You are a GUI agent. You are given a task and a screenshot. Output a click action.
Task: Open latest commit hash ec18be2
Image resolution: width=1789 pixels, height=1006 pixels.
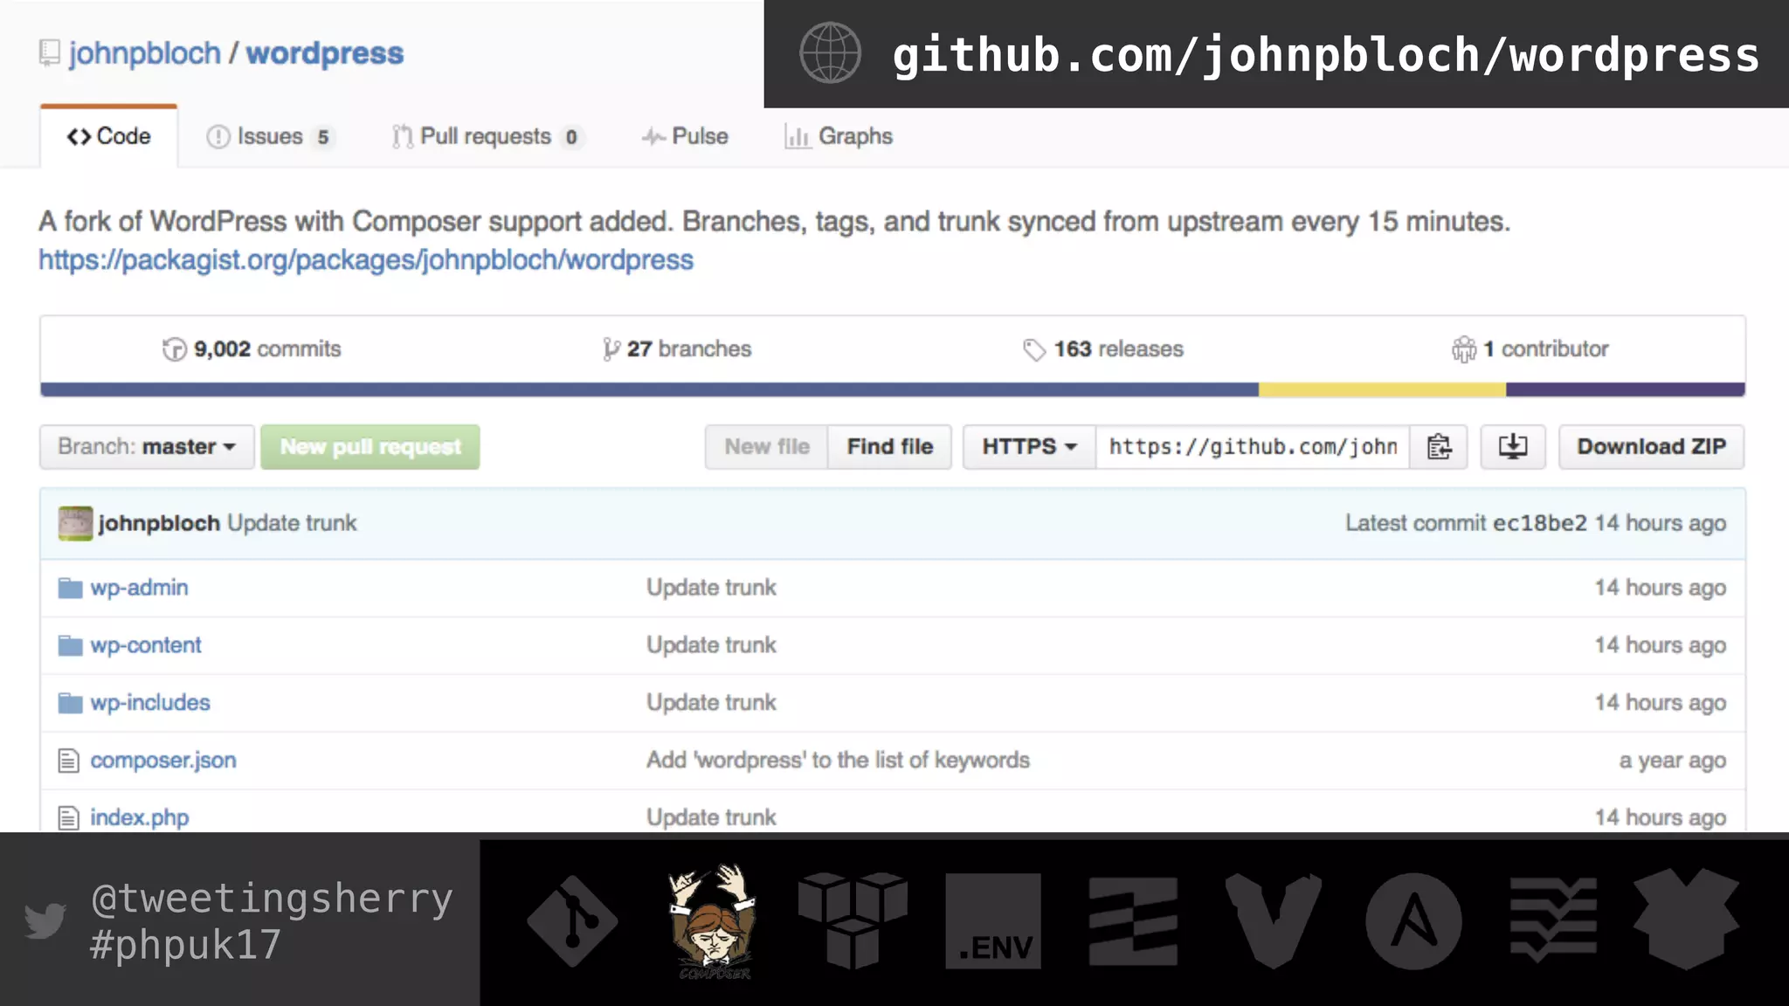[x=1540, y=523]
